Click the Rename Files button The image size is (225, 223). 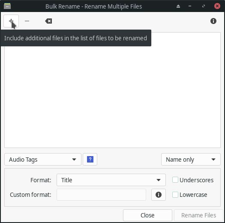pos(198,215)
